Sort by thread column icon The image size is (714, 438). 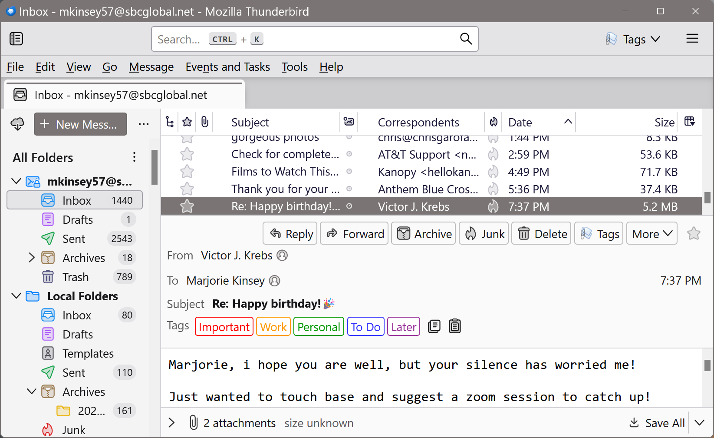point(170,122)
